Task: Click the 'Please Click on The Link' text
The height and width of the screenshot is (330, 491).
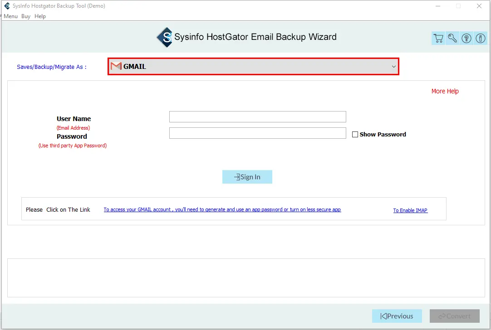Action: (x=58, y=209)
